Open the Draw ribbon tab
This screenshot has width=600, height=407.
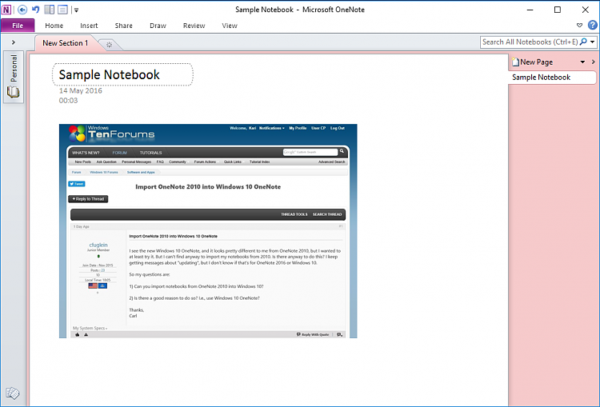158,26
